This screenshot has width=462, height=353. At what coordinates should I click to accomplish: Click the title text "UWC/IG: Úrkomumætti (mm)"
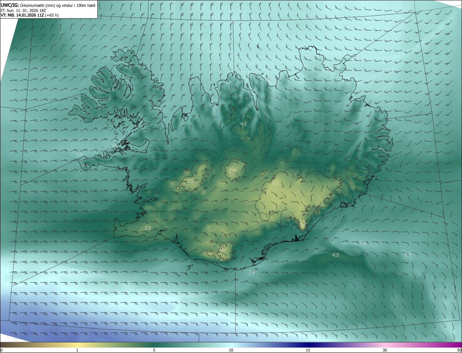tap(27, 5)
